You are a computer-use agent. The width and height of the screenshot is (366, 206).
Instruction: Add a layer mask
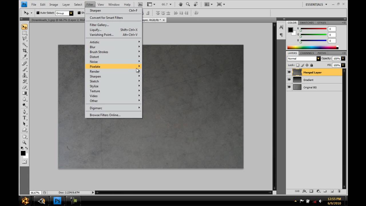pos(311,191)
